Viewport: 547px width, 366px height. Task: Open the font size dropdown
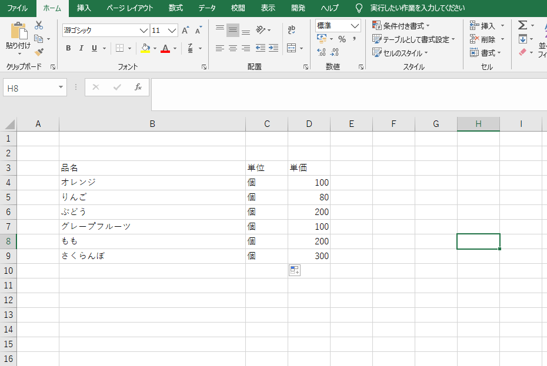[x=172, y=31]
